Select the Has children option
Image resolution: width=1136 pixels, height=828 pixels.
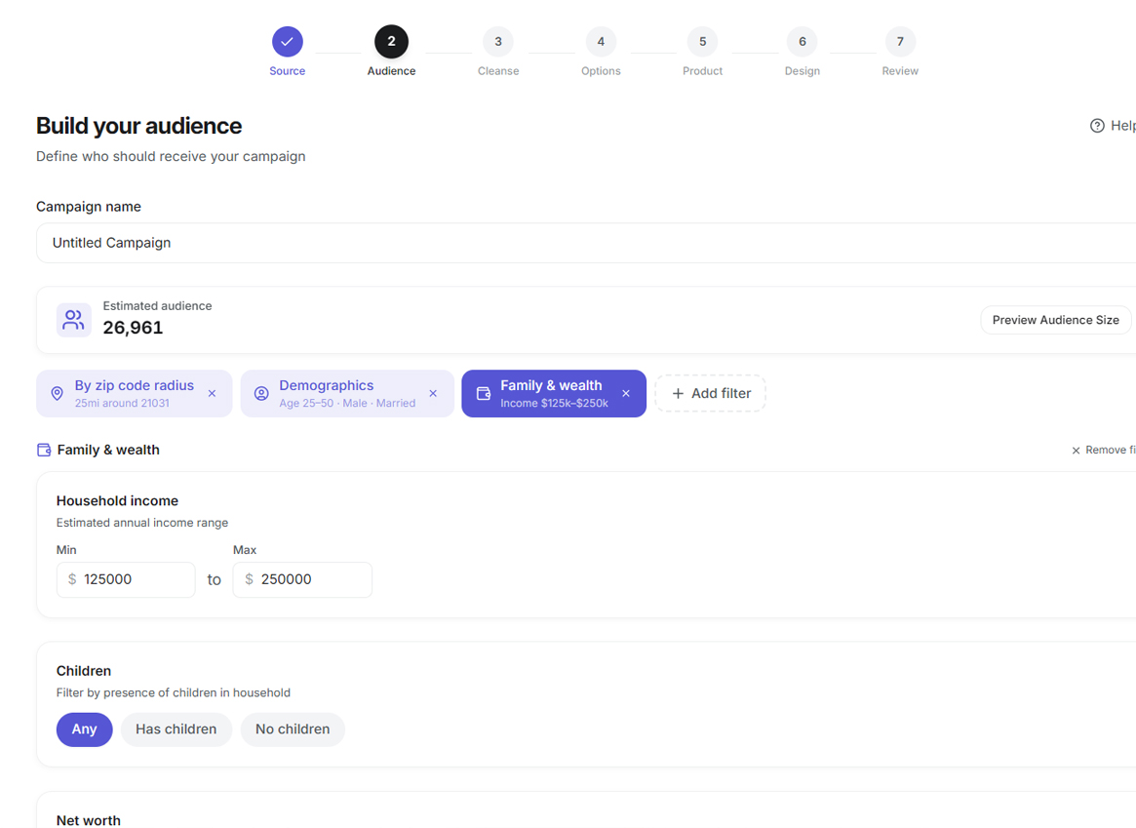pos(176,729)
